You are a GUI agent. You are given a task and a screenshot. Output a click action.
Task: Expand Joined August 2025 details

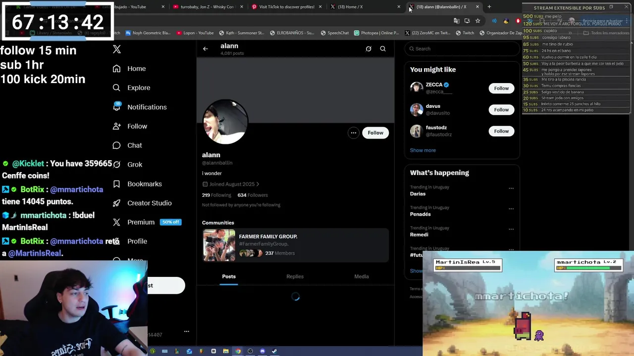[x=231, y=184]
